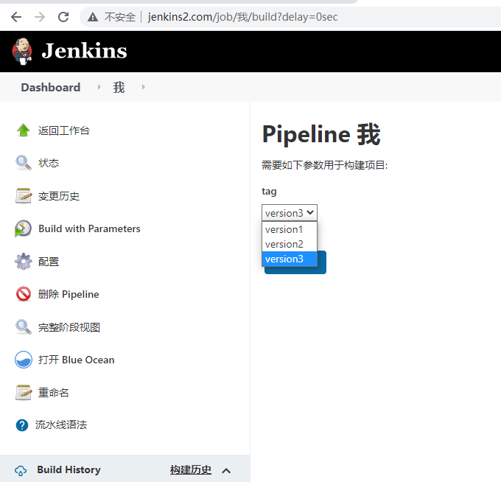Open the 变更历史 sidebar link

click(x=59, y=196)
